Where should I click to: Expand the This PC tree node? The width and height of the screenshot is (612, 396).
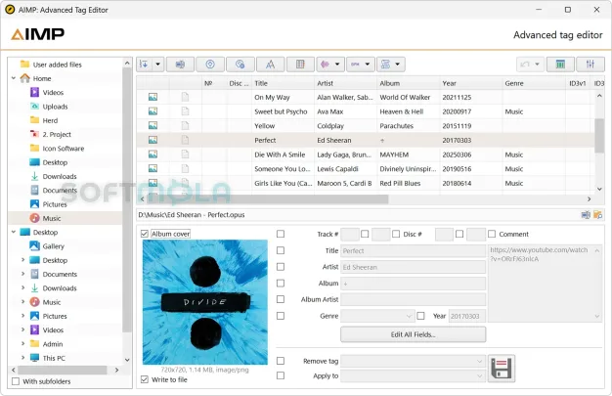pos(23,358)
